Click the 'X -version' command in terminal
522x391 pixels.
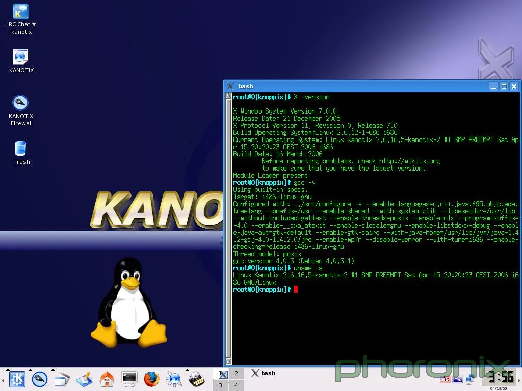point(311,97)
